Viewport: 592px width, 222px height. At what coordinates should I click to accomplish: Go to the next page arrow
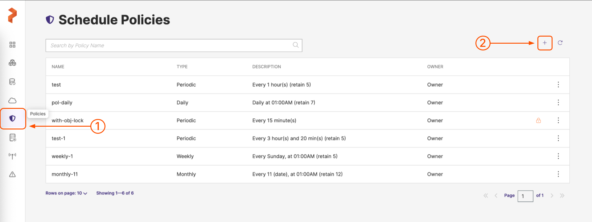[x=552, y=196]
